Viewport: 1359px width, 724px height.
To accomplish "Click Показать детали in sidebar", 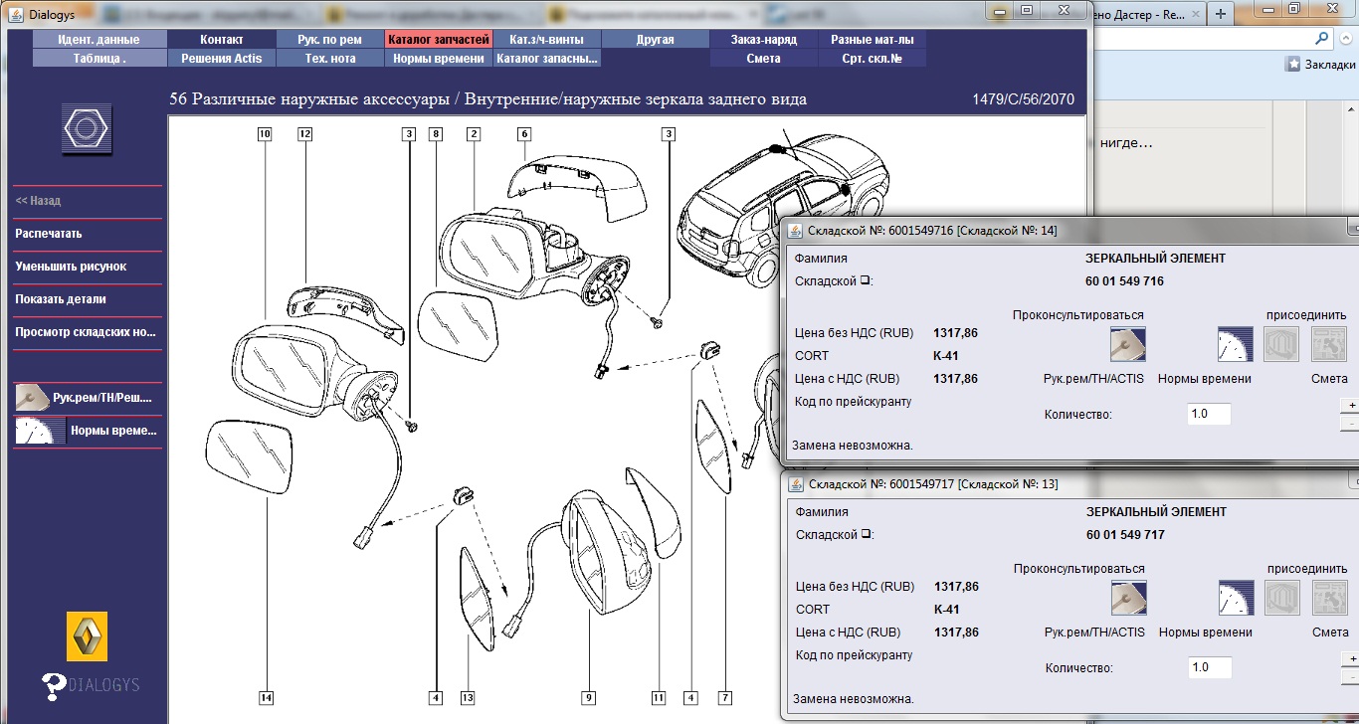I will coord(61,299).
